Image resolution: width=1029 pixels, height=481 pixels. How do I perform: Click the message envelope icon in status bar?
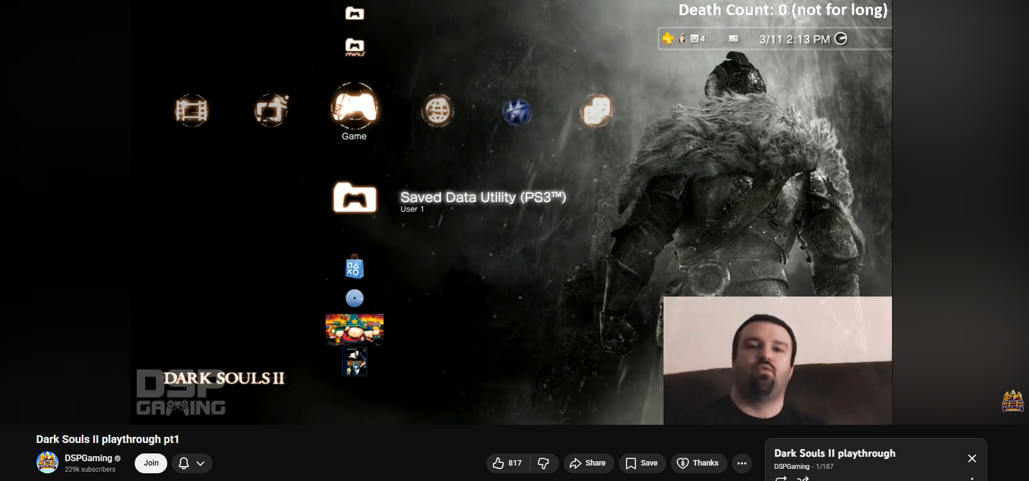734,39
